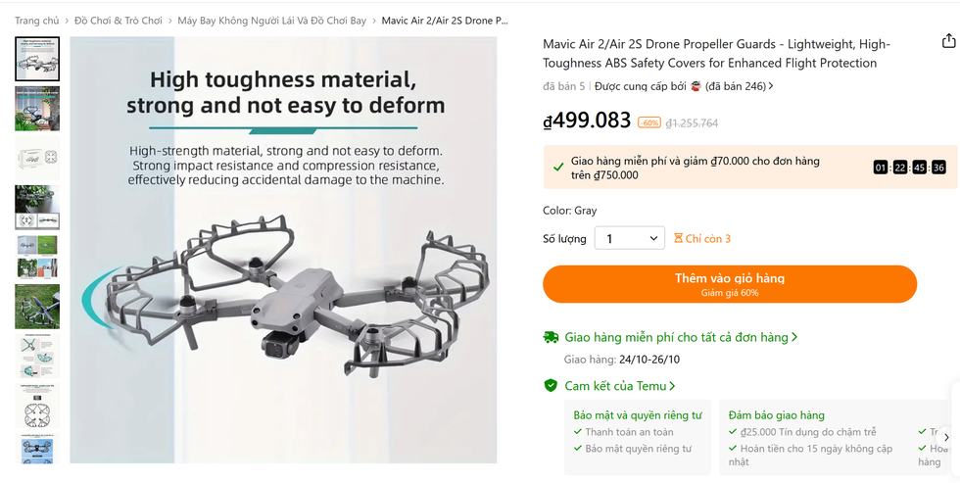The width and height of the screenshot is (960, 483).
Task: Select the third white-background thumbnail
Action: click(37, 158)
